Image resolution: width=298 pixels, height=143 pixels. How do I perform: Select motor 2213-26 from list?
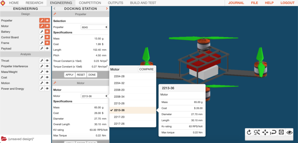pyautogui.click(x=133, y=103)
